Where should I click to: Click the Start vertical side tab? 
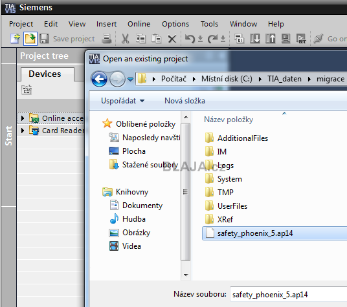8,135
